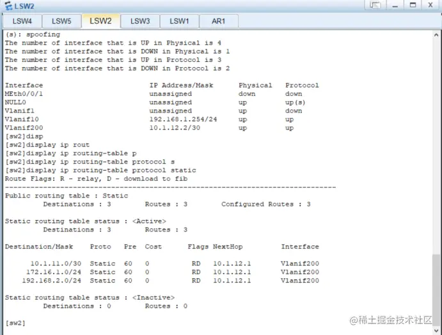Click the '<Active>' status text
442x335 pixels.
point(150,221)
